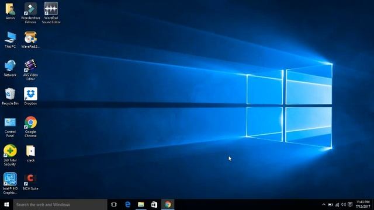Open the Windows Start menu
374x210 pixels.
pos(6,205)
